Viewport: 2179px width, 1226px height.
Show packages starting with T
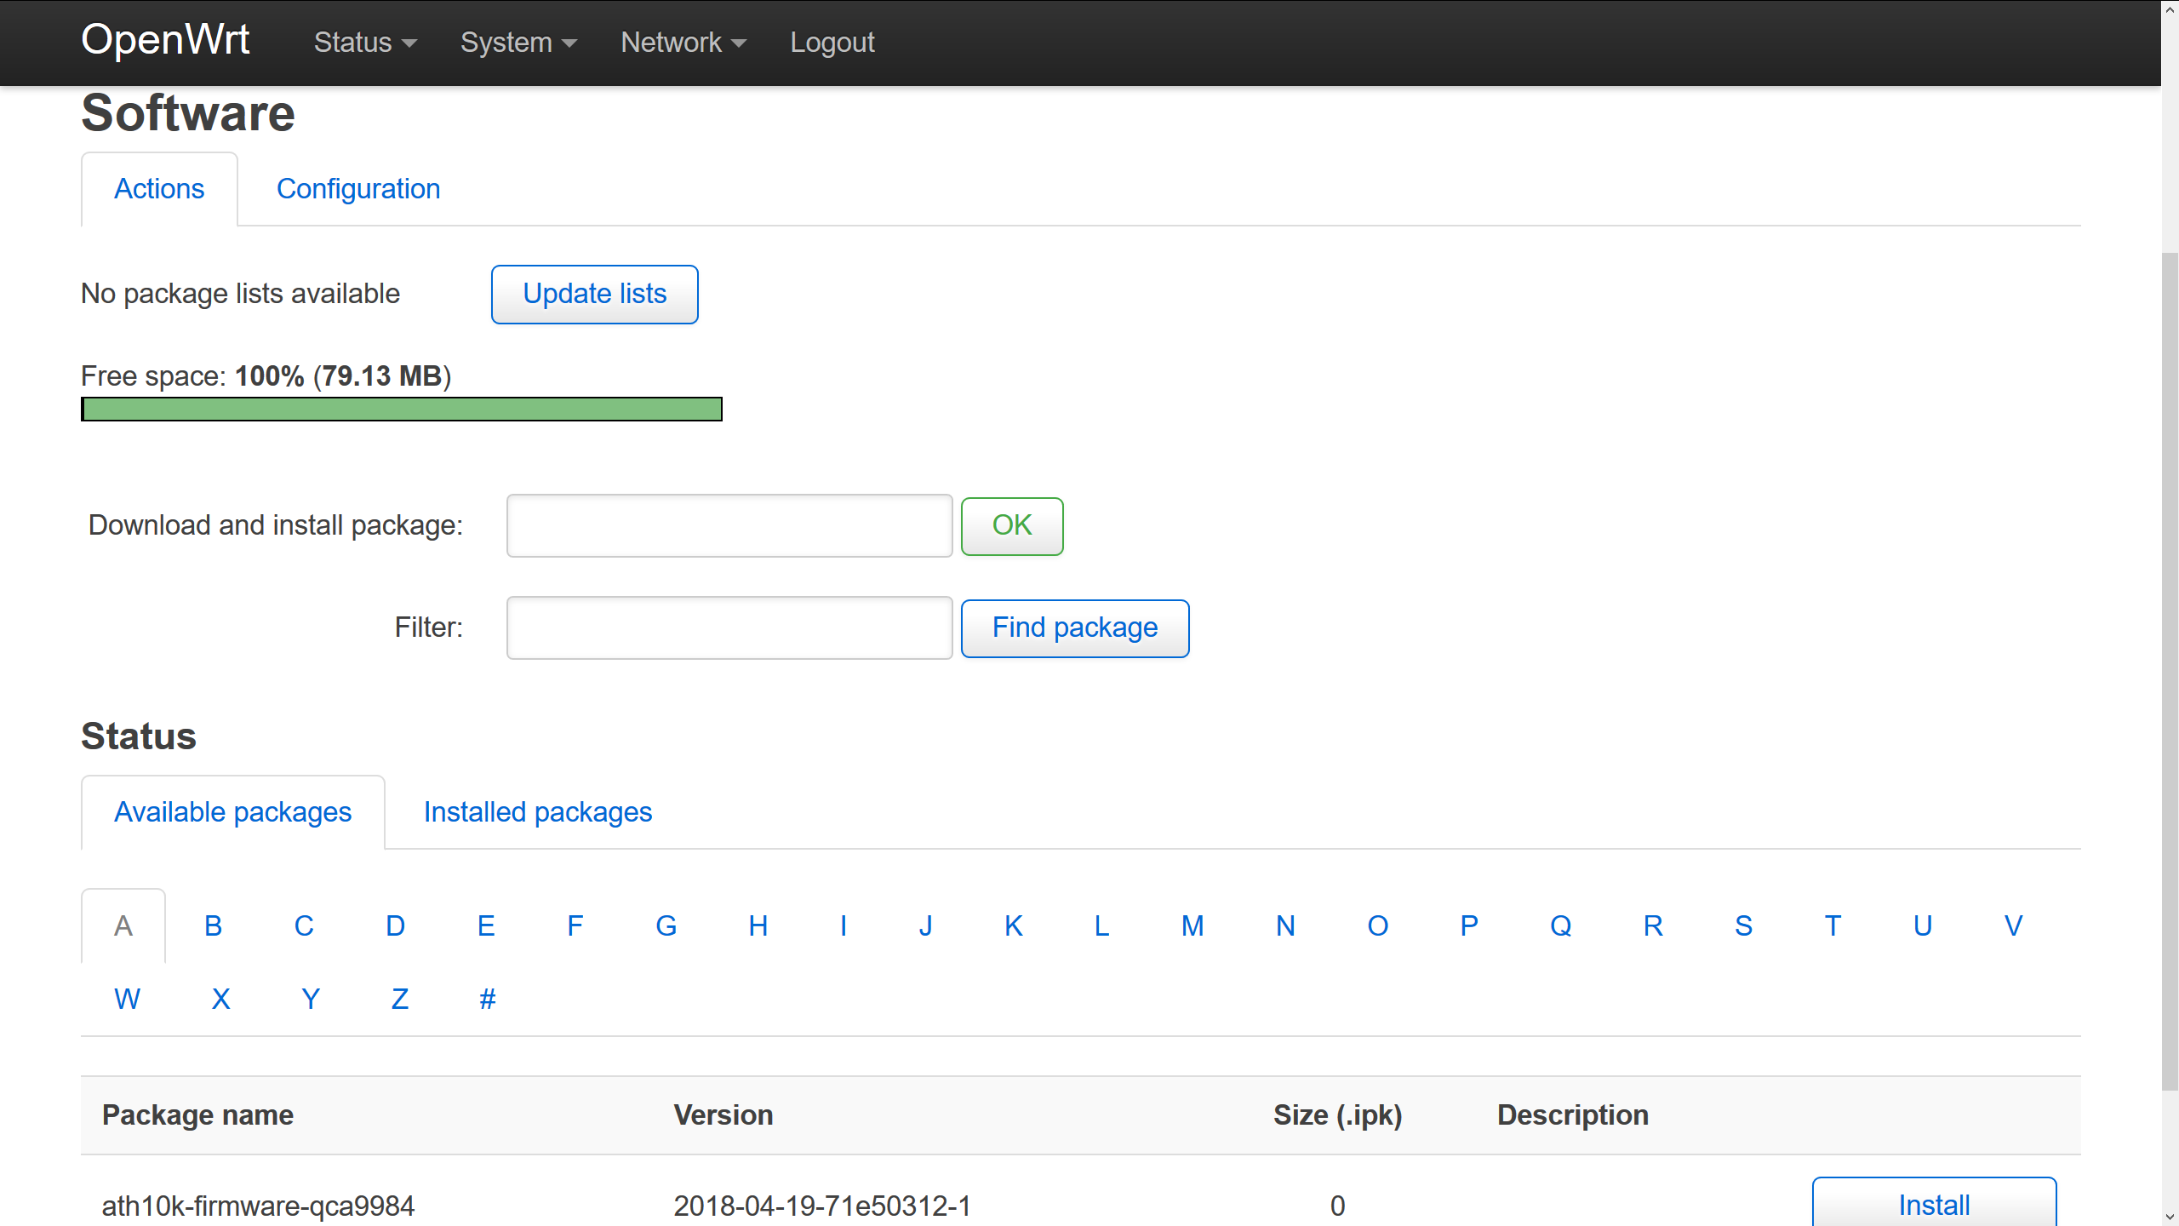1833,926
